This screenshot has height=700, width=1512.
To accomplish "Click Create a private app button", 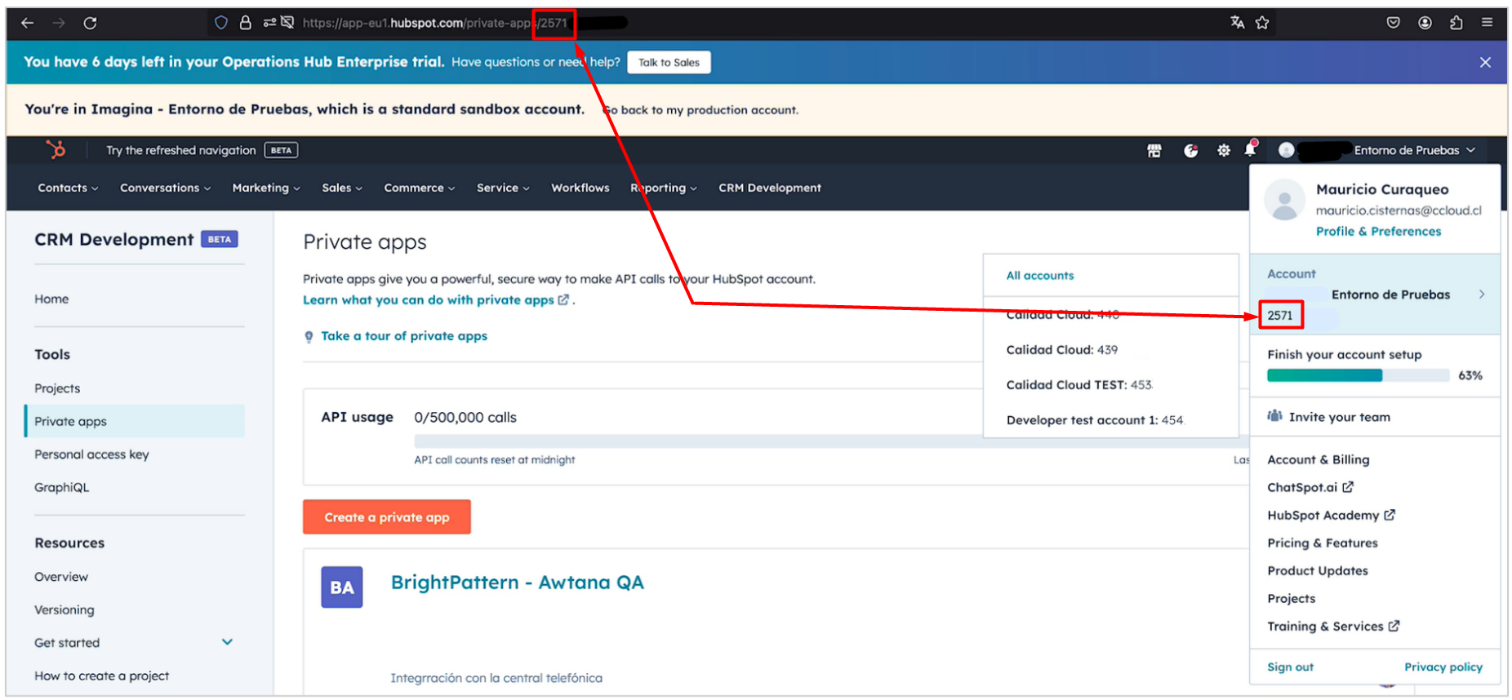I will coord(386,517).
